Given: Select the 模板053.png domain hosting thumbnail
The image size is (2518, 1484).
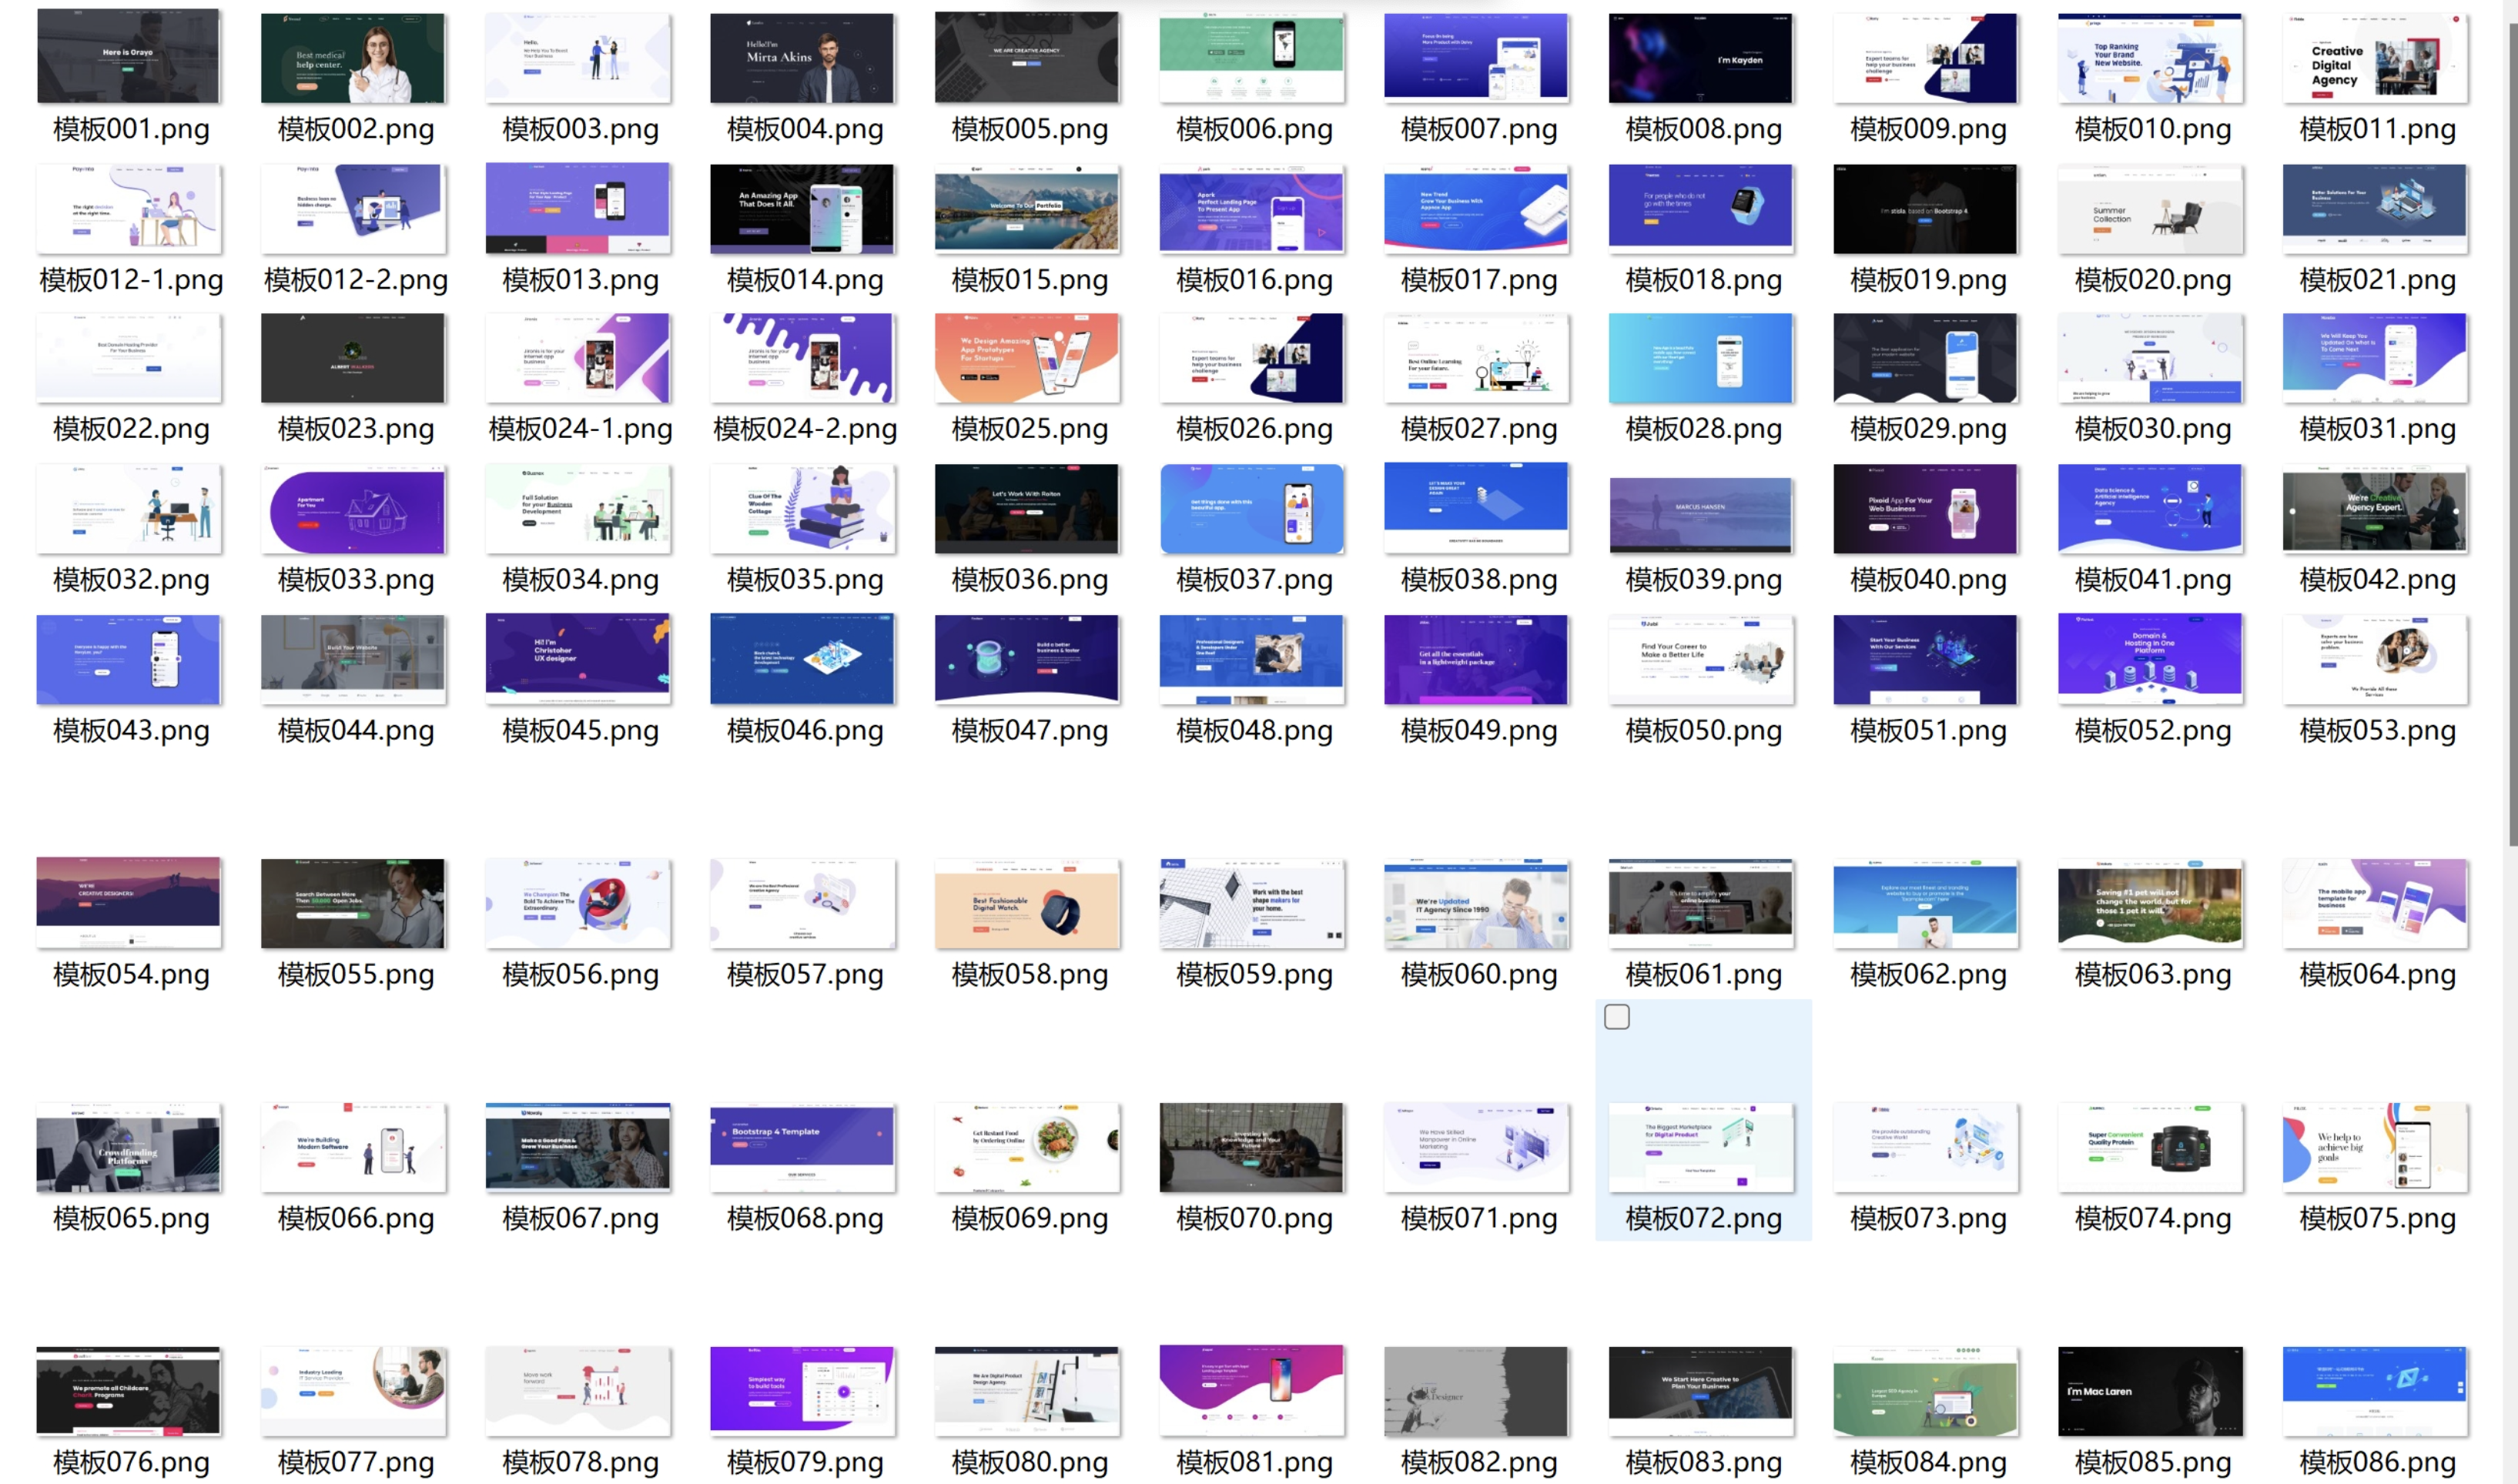Looking at the screenshot, I should [x=2376, y=659].
